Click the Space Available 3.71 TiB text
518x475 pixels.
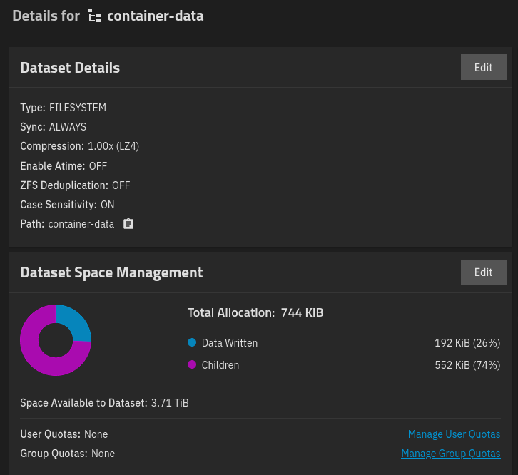170,403
